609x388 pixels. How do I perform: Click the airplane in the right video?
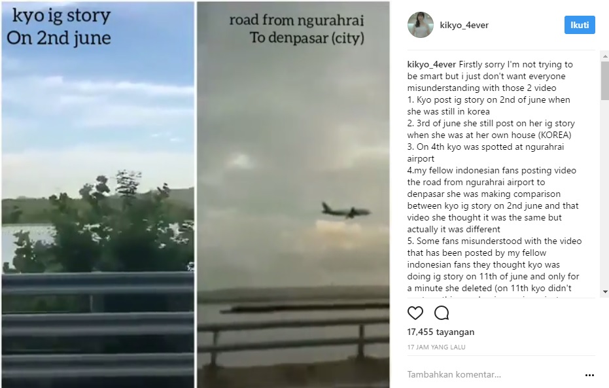tap(345, 211)
